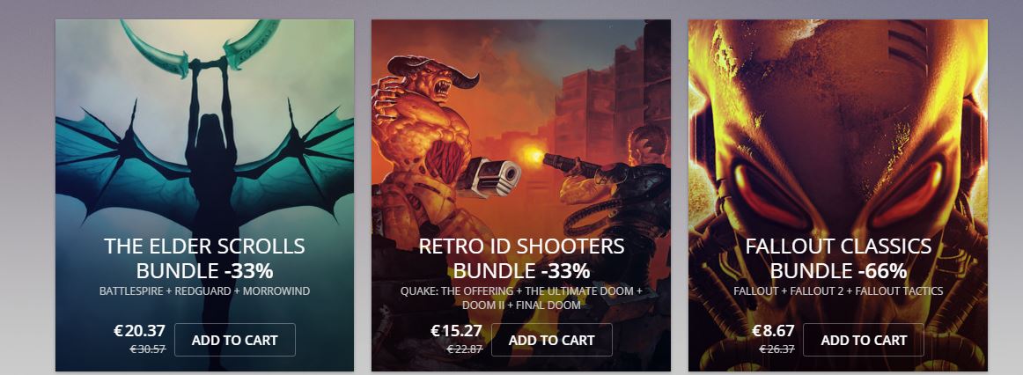Image resolution: width=1023 pixels, height=375 pixels.
Task: Add Retro id Shooters Bundle to cart
Action: point(551,340)
